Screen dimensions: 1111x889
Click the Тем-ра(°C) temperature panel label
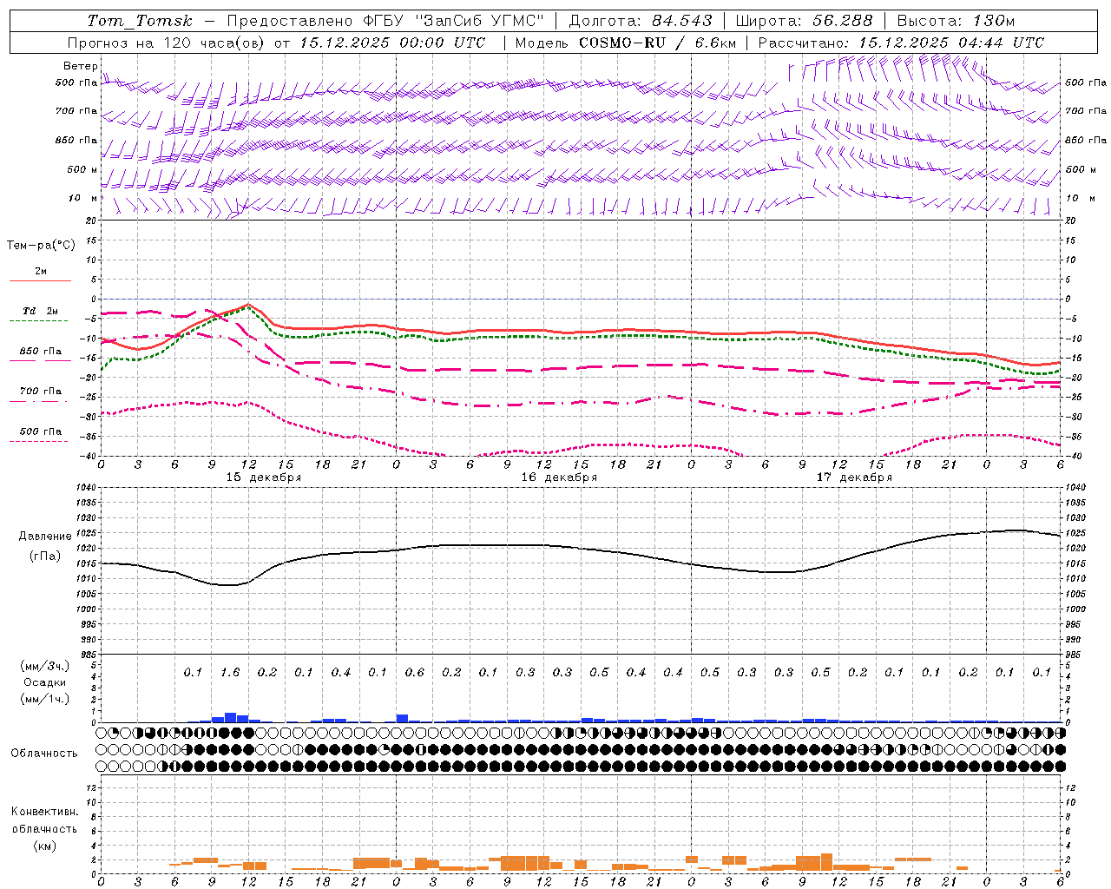[x=41, y=246]
